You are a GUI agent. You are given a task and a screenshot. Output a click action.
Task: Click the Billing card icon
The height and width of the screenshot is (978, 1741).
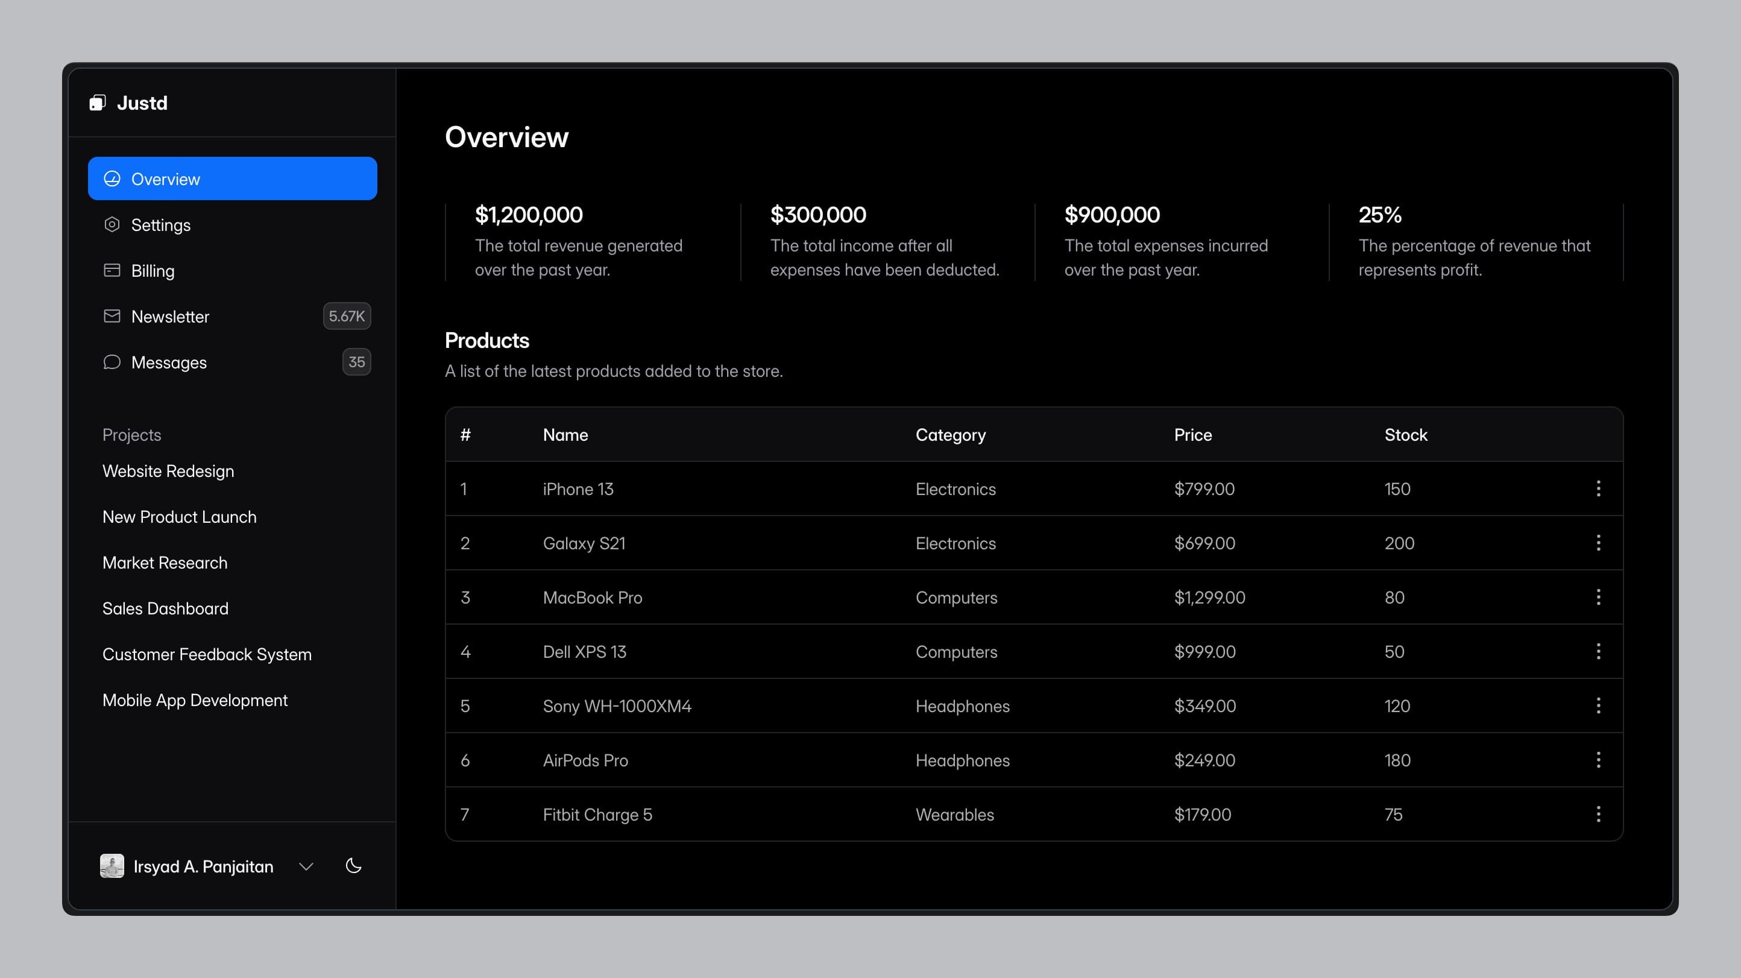coord(112,270)
